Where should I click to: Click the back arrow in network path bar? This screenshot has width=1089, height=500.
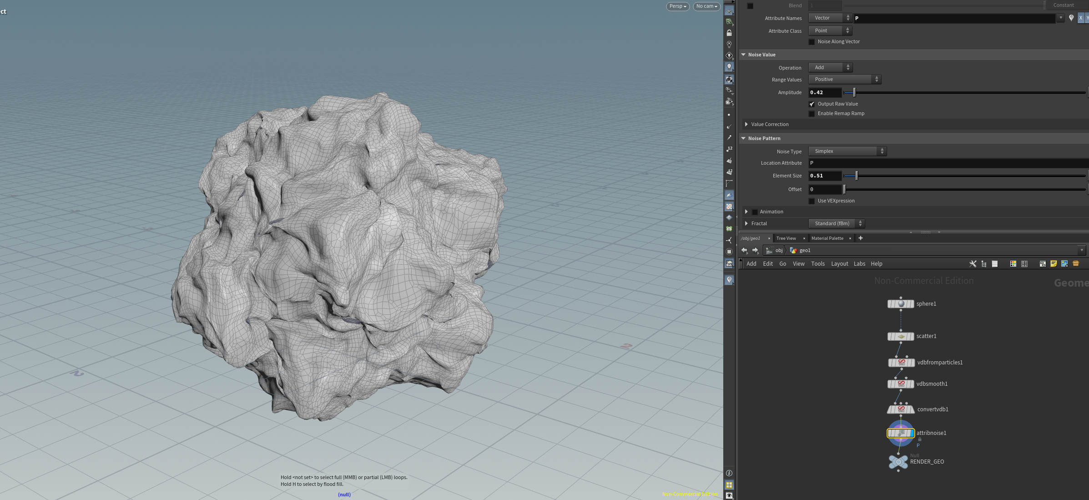point(744,250)
